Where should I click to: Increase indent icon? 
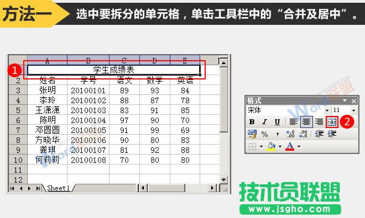[332, 134]
